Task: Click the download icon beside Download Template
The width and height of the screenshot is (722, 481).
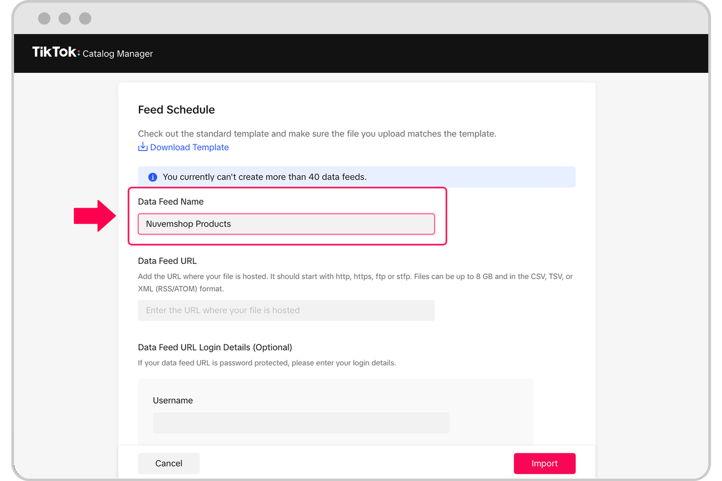Action: (x=143, y=147)
